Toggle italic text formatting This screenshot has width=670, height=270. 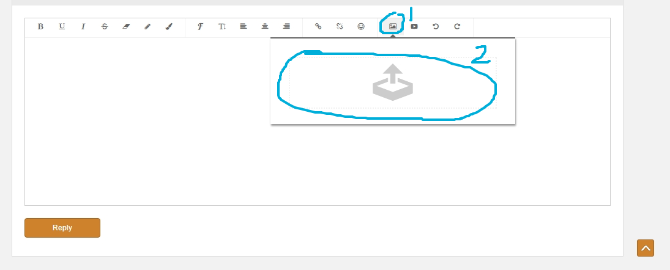coord(83,27)
